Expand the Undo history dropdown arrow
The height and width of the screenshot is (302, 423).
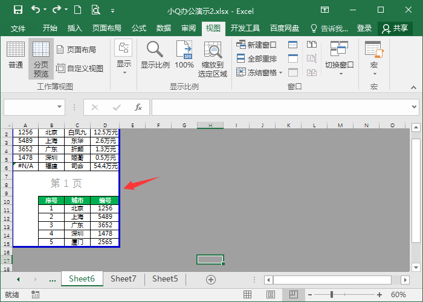(x=45, y=10)
